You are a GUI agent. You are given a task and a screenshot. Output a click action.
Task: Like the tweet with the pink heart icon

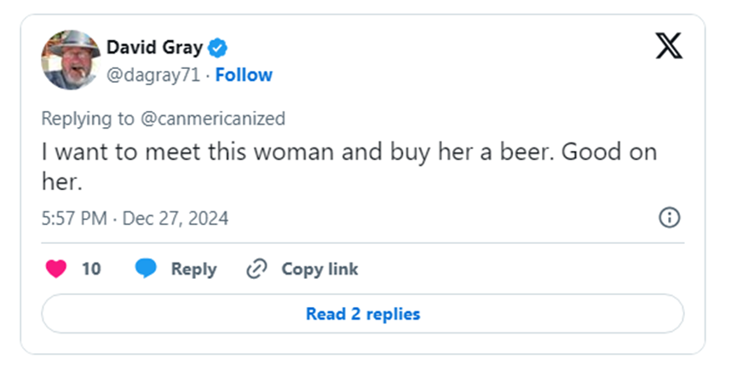pyautogui.click(x=56, y=269)
